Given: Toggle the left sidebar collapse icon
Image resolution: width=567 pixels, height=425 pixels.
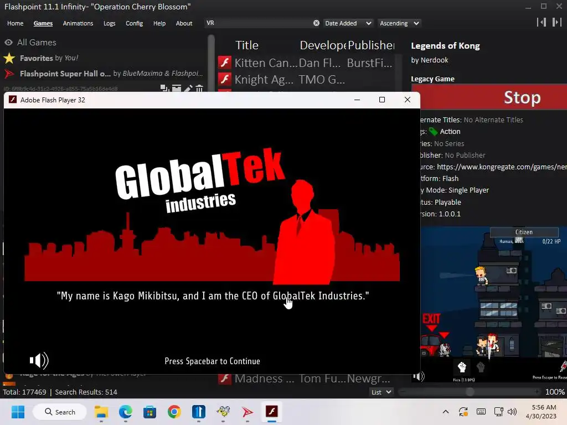Looking at the screenshot, I should click(x=542, y=22).
